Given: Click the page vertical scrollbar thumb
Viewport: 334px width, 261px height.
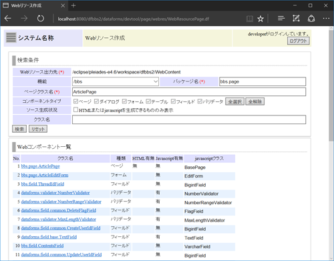Looking at the screenshot, I should coord(331,85).
